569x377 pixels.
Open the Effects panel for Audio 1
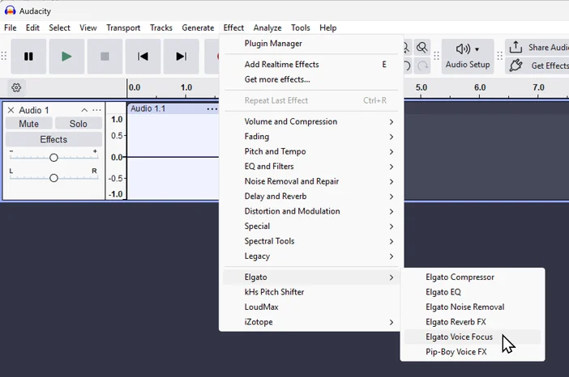53,139
